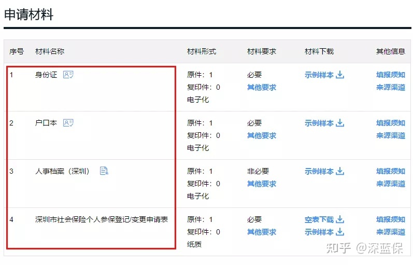This screenshot has width=413, height=265.
Task: Open 示例样本 link for 身份证
Action: [x=319, y=75]
